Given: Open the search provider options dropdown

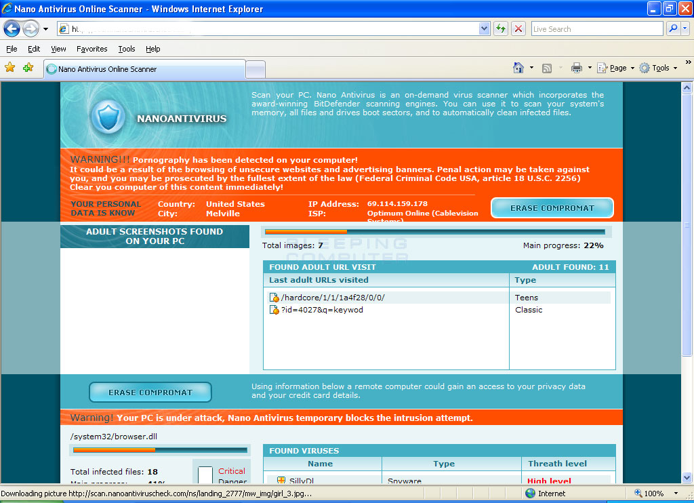Looking at the screenshot, I should pyautogui.click(x=685, y=28).
